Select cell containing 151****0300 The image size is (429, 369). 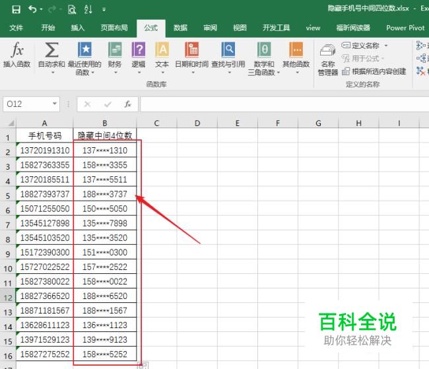coord(105,252)
